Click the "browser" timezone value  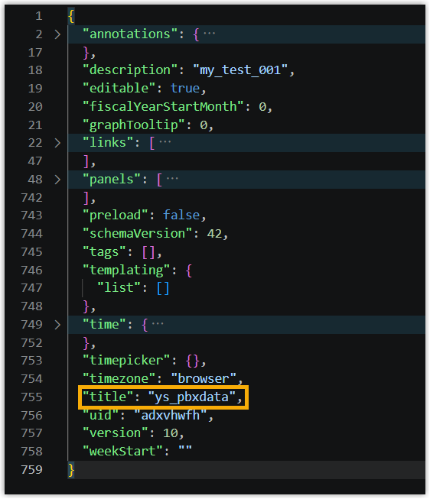[204, 379]
